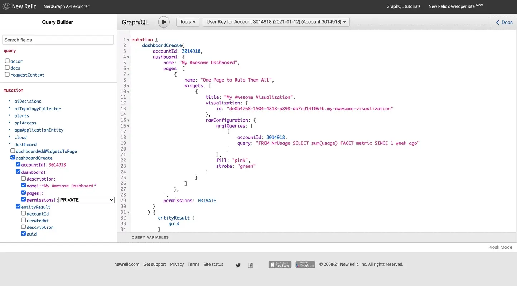Check the actor query checkbox

click(x=7, y=61)
